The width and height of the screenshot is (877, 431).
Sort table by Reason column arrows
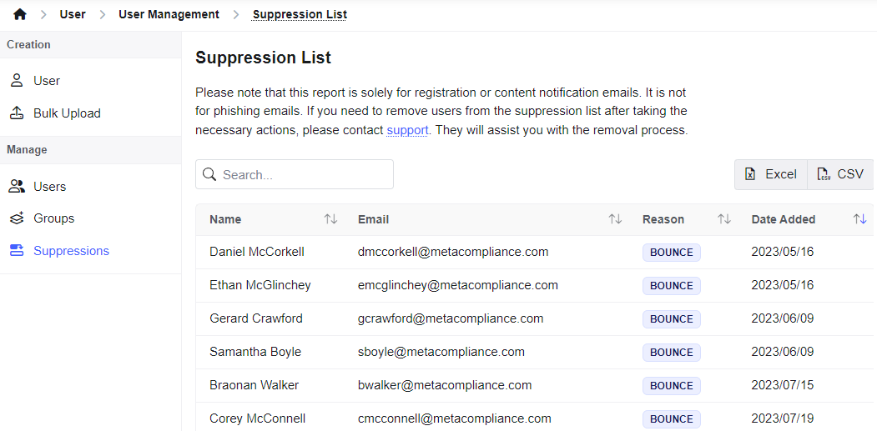tap(724, 219)
